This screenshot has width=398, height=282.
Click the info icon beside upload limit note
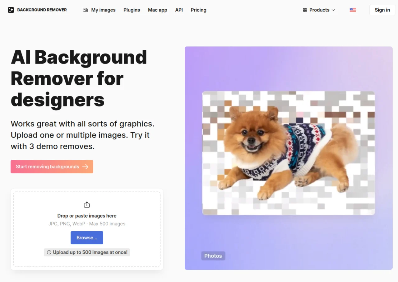click(x=49, y=252)
